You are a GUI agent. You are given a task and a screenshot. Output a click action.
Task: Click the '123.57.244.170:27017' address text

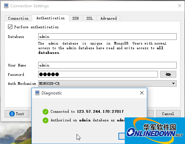tap(100, 111)
